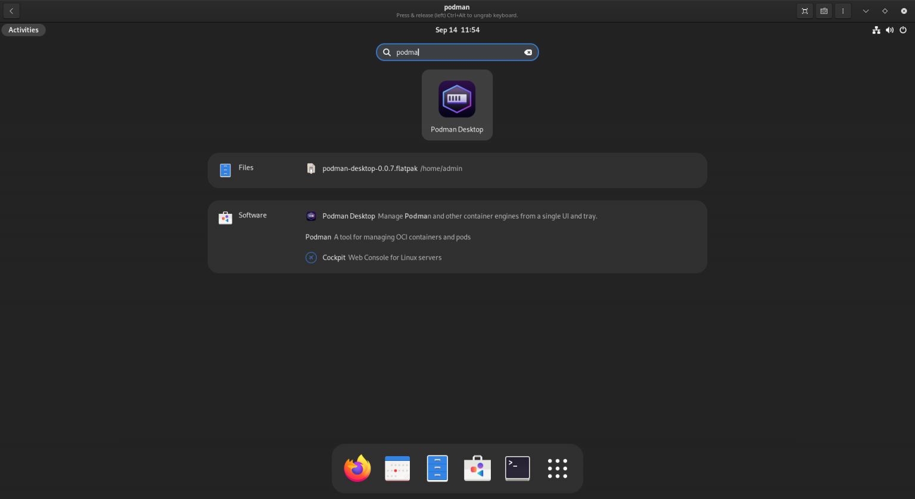Open the Software store from the dock

click(477, 469)
